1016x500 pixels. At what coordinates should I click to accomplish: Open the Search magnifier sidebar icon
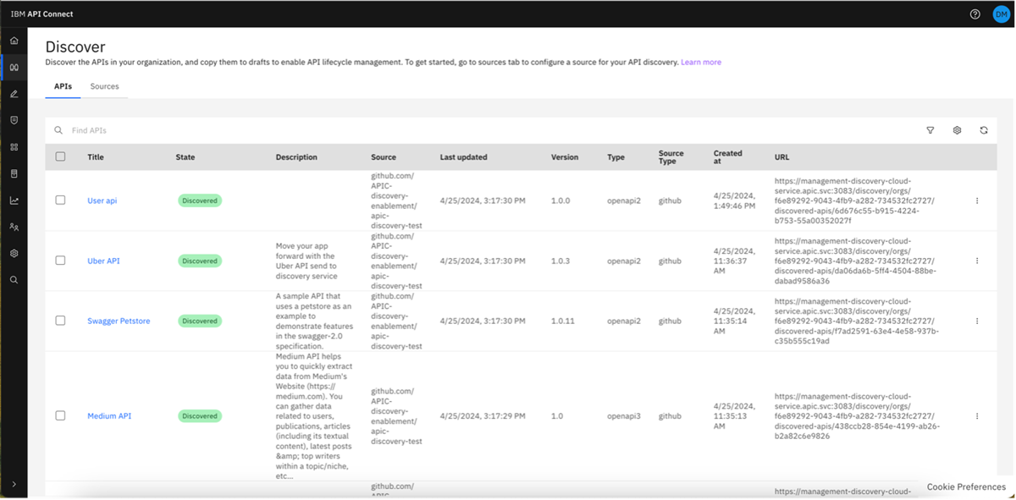[x=14, y=279]
